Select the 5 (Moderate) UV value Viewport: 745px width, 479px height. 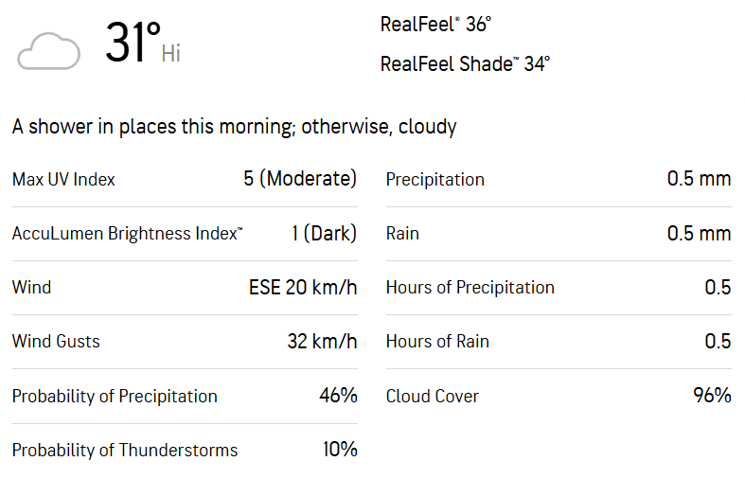300,179
